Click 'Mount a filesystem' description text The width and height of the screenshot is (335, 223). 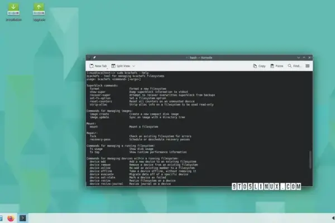coord(143,127)
